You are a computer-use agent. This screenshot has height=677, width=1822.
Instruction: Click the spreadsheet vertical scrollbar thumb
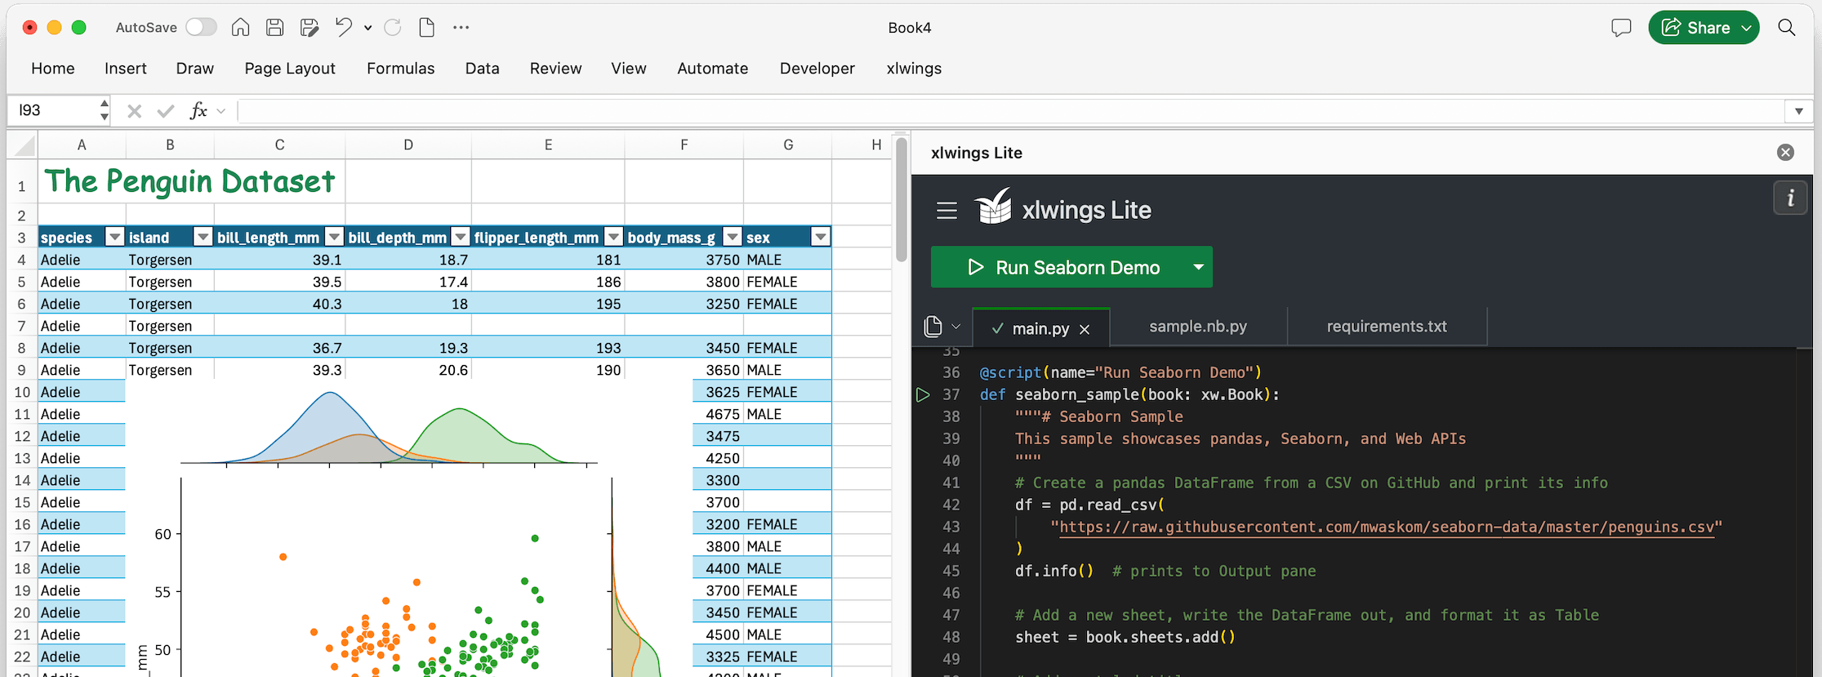point(901,200)
